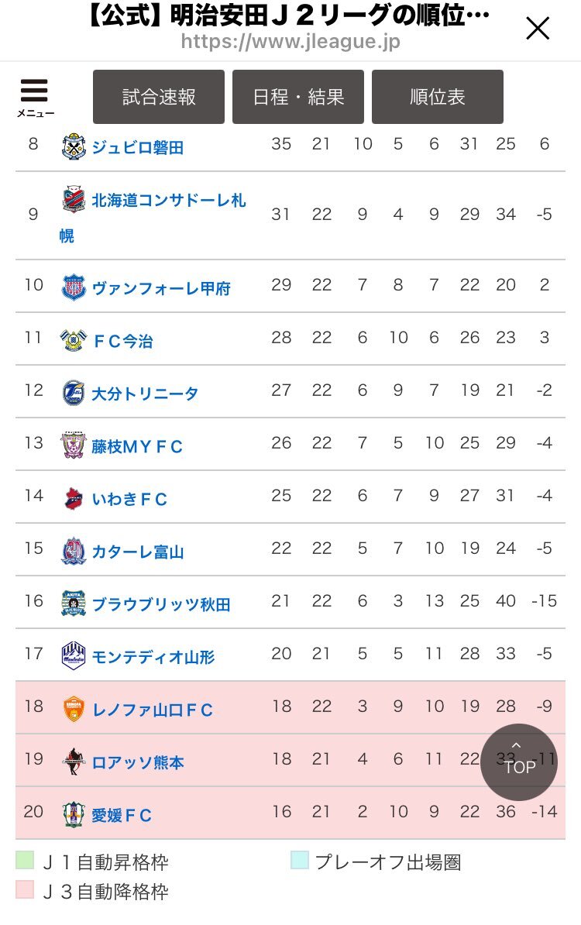Open the カターレ富山 team link

138,552
